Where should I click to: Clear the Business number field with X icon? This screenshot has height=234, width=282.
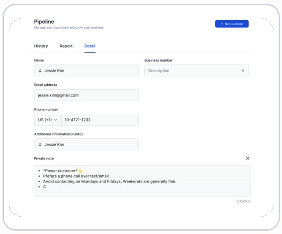pos(243,71)
